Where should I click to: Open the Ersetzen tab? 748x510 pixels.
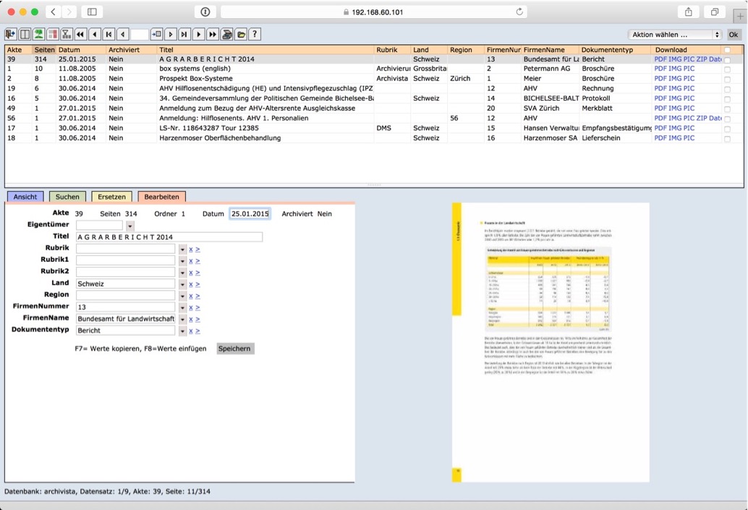111,197
